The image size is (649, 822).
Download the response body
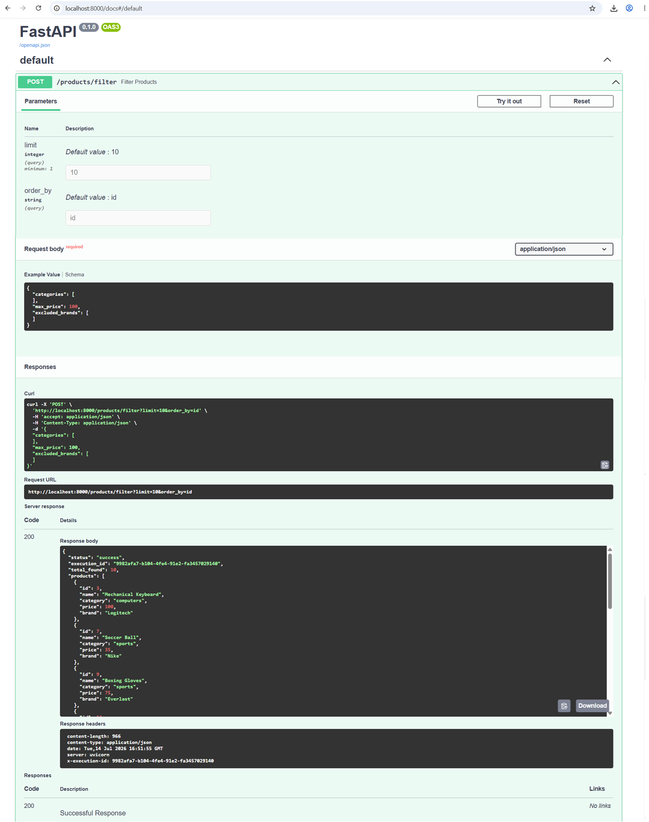point(592,706)
